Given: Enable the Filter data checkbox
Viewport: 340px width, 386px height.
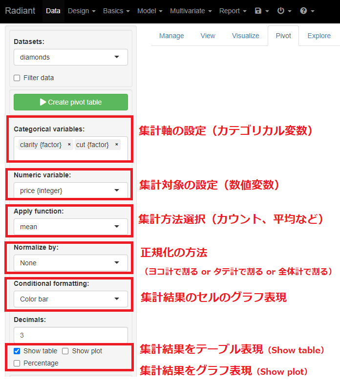Looking at the screenshot, I should click(17, 78).
